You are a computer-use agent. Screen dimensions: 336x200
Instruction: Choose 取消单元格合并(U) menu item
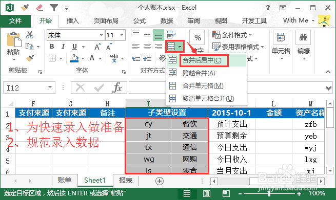(206, 99)
